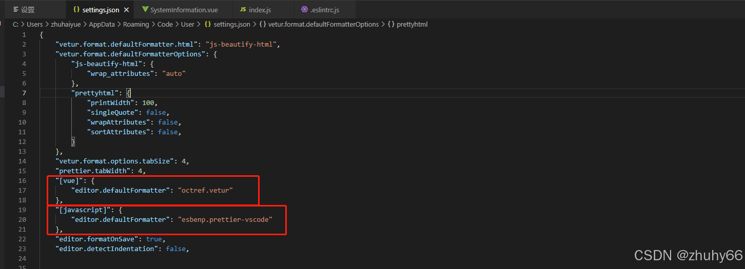
Task: Click the "sortAttributes" key
Action: (119, 132)
